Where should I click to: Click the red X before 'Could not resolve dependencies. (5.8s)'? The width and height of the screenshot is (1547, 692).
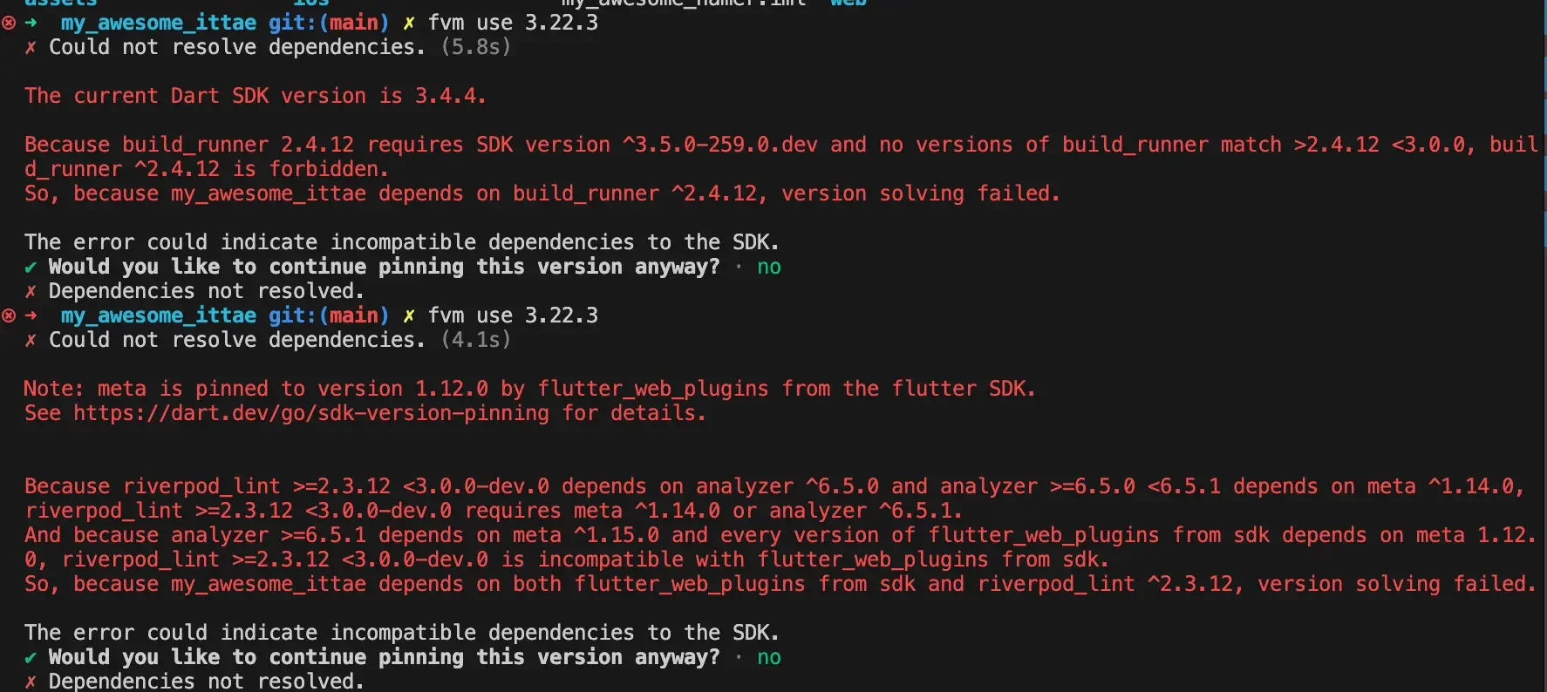[31, 48]
